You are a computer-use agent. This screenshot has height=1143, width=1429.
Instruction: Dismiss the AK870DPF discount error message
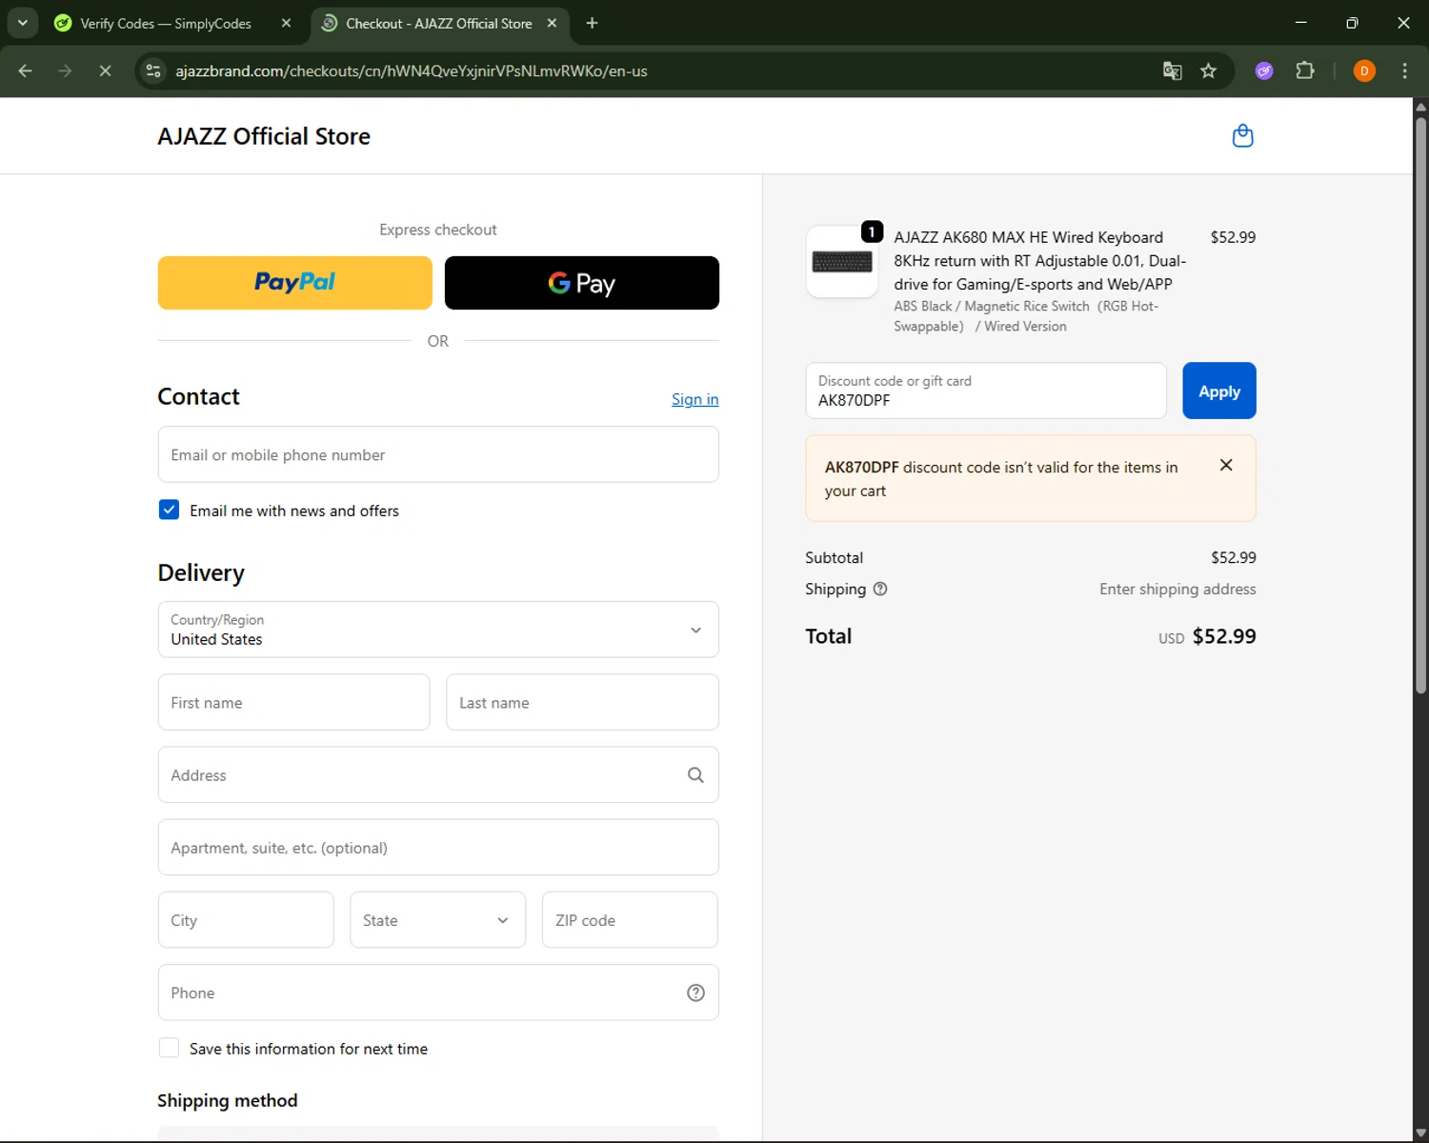click(1226, 465)
